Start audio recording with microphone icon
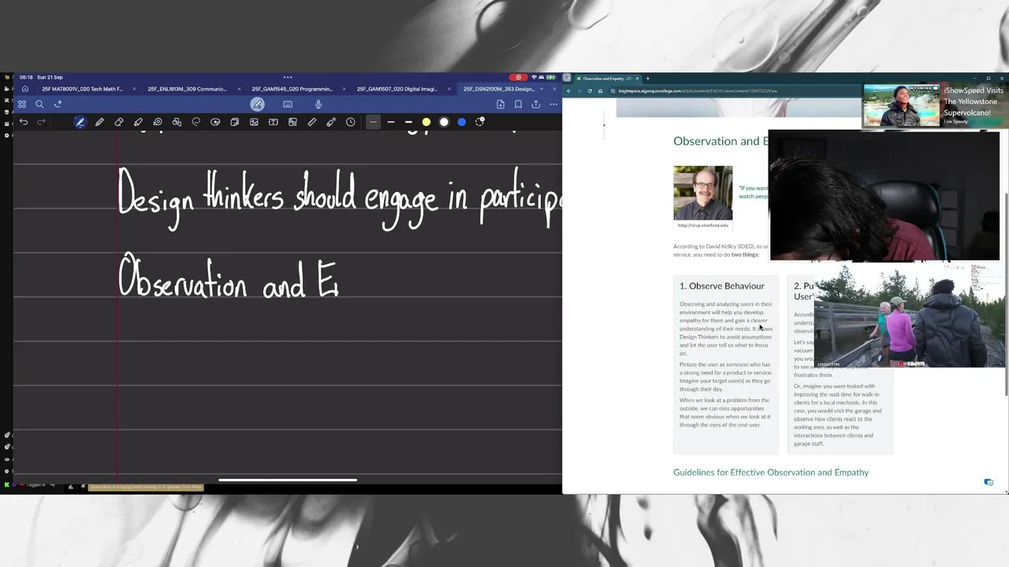 coord(318,104)
